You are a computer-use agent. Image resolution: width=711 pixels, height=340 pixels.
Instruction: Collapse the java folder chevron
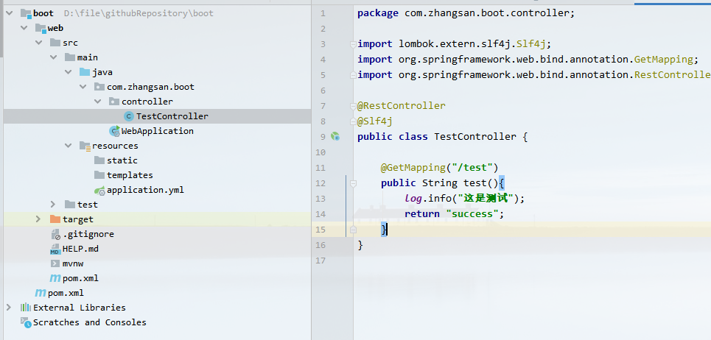tap(68, 72)
